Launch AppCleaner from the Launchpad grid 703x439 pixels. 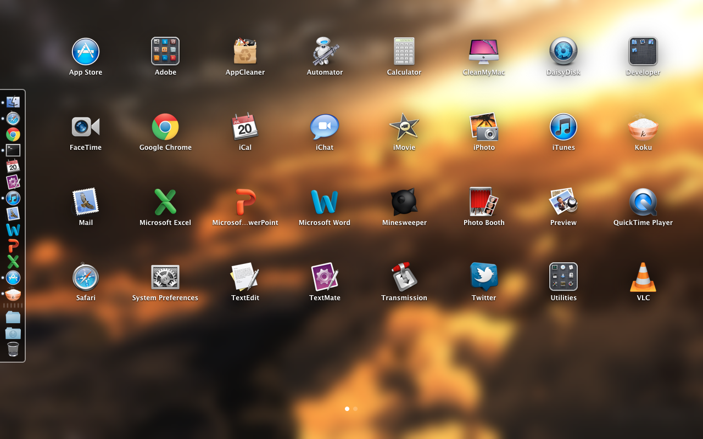tap(245, 52)
